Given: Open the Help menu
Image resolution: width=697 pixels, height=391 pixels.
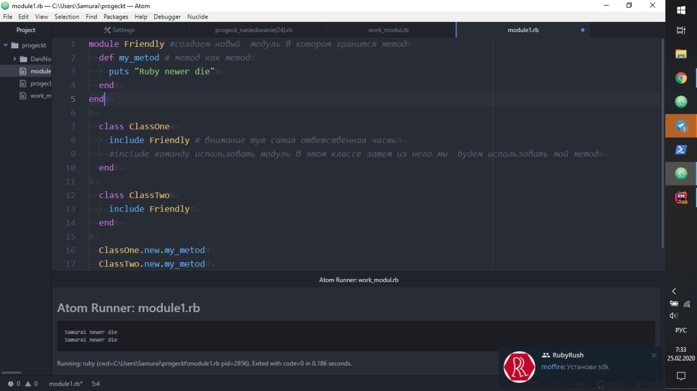Looking at the screenshot, I should (141, 17).
